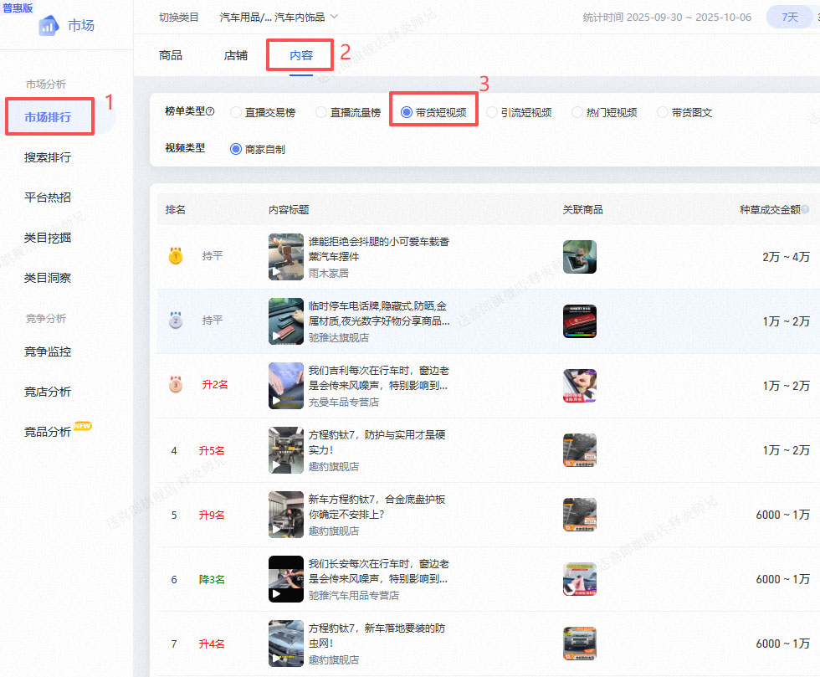
Task: Open shop link 雨木家居
Action: [328, 273]
